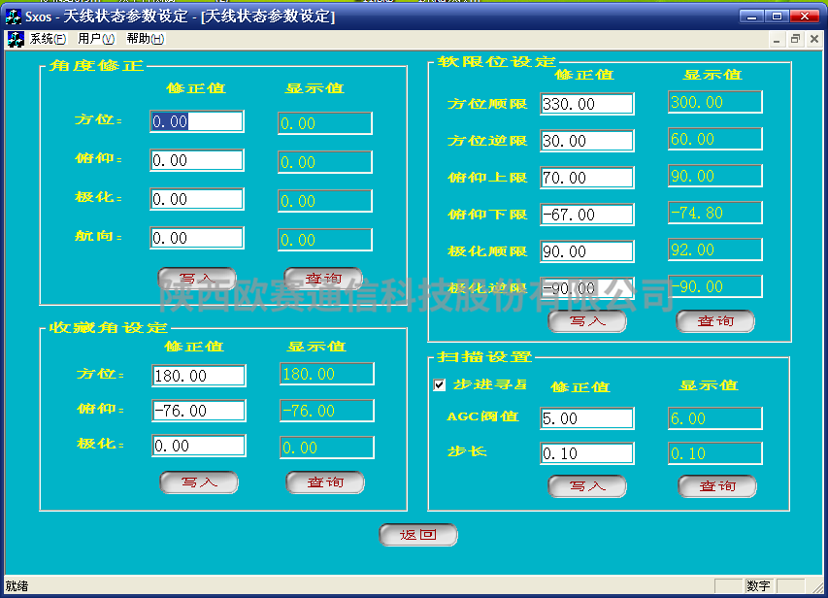The image size is (828, 598).
Task: Open the 帮助(H) menu
Action: coord(145,39)
